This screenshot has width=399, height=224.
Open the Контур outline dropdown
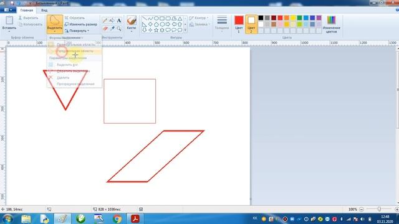(x=198, y=18)
